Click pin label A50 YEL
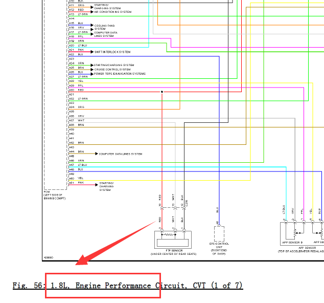 pos(76,178)
